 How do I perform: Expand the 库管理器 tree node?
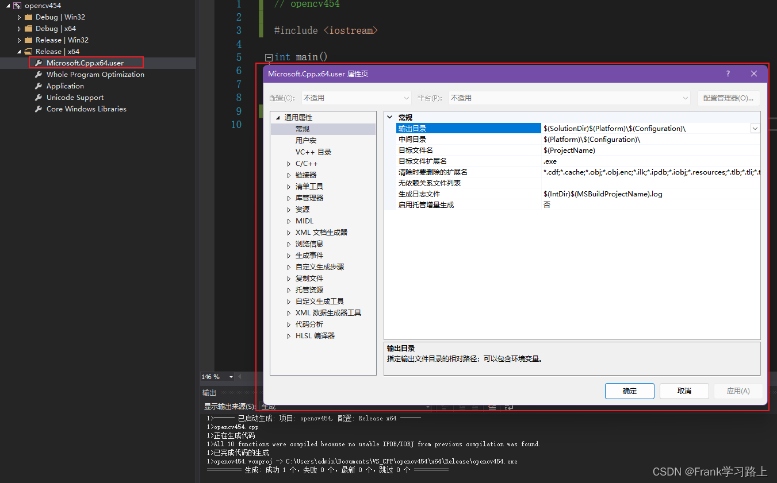tap(289, 198)
